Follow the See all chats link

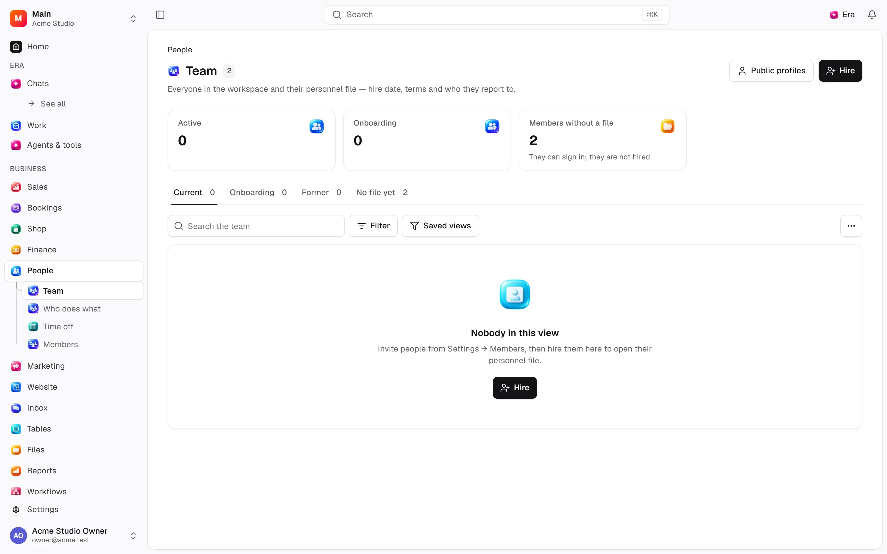47,104
